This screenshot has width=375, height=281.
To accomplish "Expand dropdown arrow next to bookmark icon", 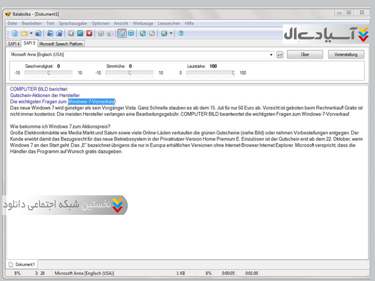I will 171,33.
